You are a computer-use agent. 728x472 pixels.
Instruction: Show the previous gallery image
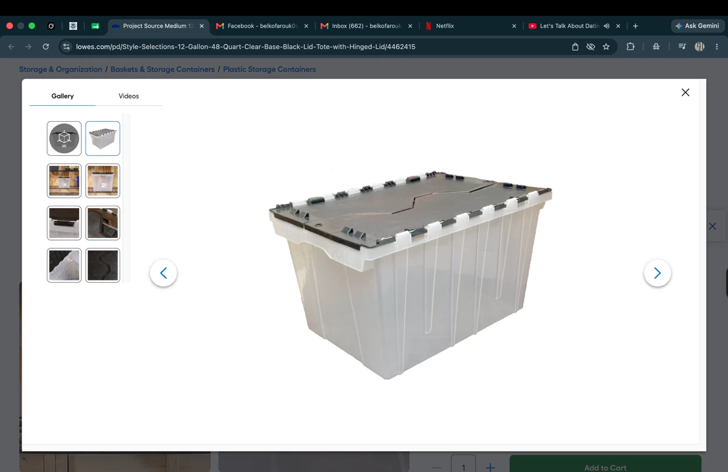[163, 273]
